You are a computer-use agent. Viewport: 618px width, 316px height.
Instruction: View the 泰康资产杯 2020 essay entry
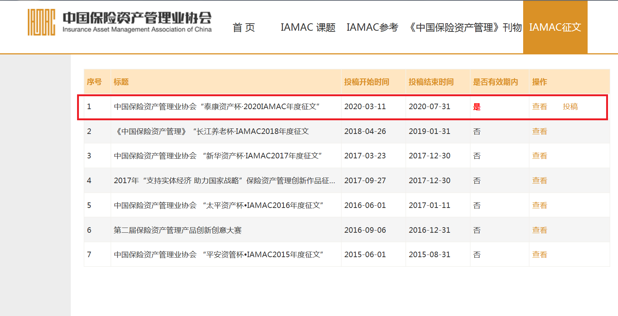(539, 107)
